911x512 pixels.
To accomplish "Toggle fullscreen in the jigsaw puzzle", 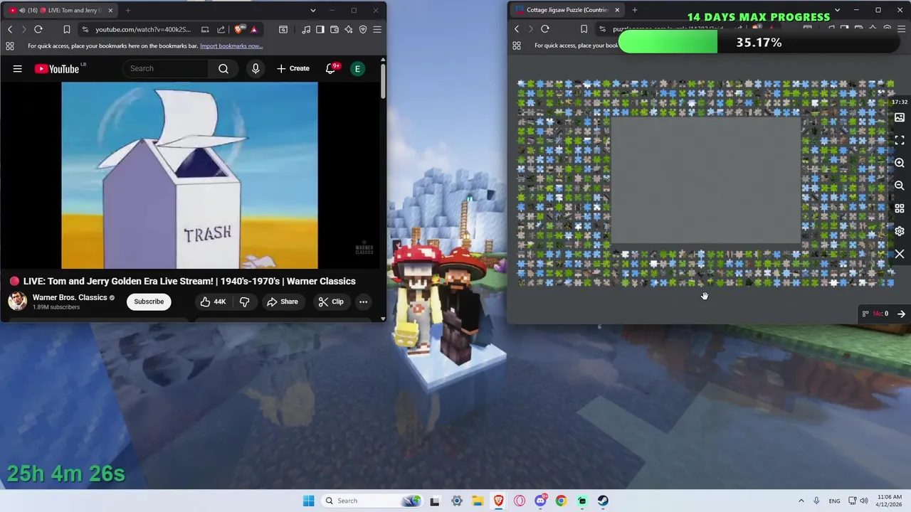I will point(900,140).
